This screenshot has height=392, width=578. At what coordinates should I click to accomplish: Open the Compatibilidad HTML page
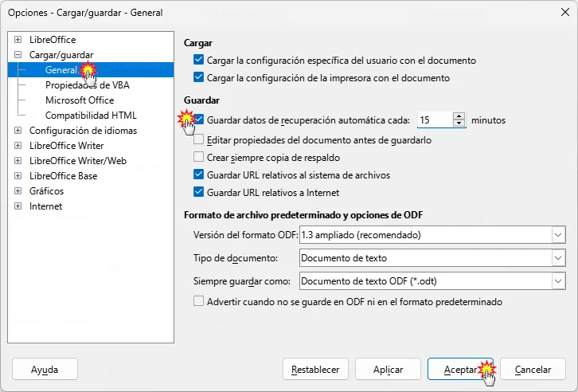pos(91,115)
